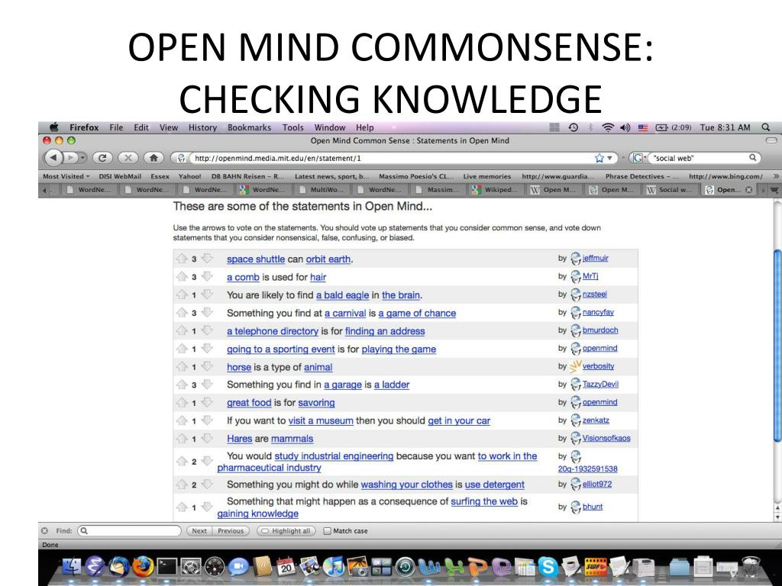
Task: Switch to the MultiWo... tab
Action: point(322,190)
